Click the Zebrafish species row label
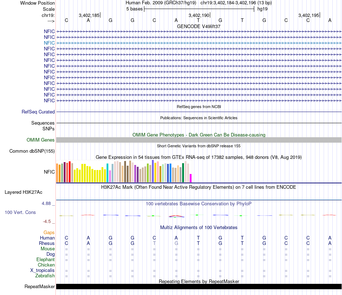Viewport: 342px width, 295px height. [x=45, y=276]
